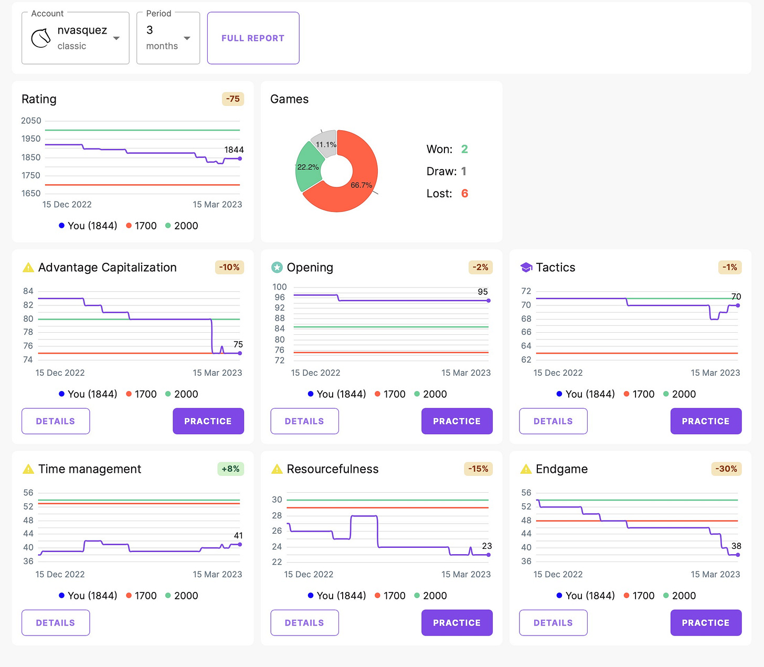Open the Account dropdown showing nvasquez
Screen dimensions: 764x667
(76, 38)
